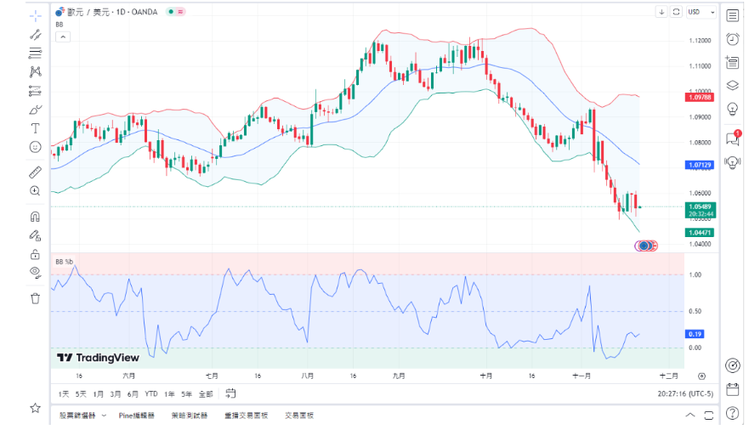Open the idea streams broadcast icon
This screenshot has width=749, height=441.
coord(732,162)
